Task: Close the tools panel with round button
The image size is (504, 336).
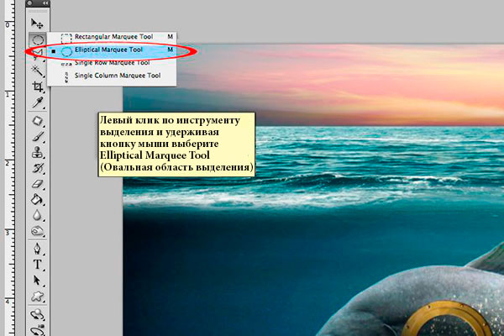Action: 30,3
